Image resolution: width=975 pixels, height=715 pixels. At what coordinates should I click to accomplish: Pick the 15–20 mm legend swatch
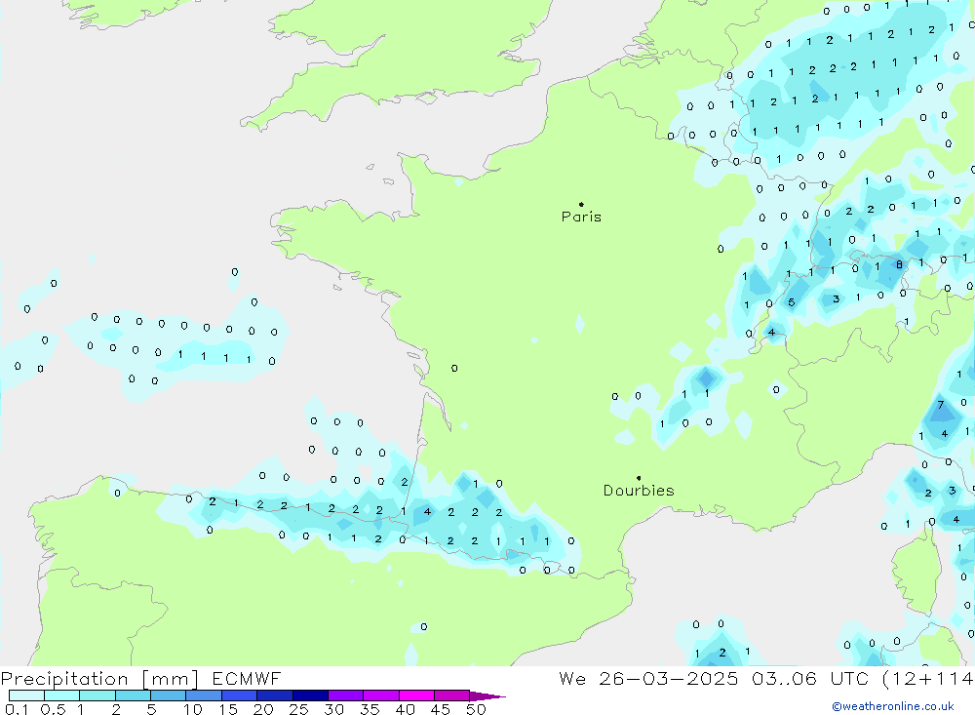pos(239,695)
